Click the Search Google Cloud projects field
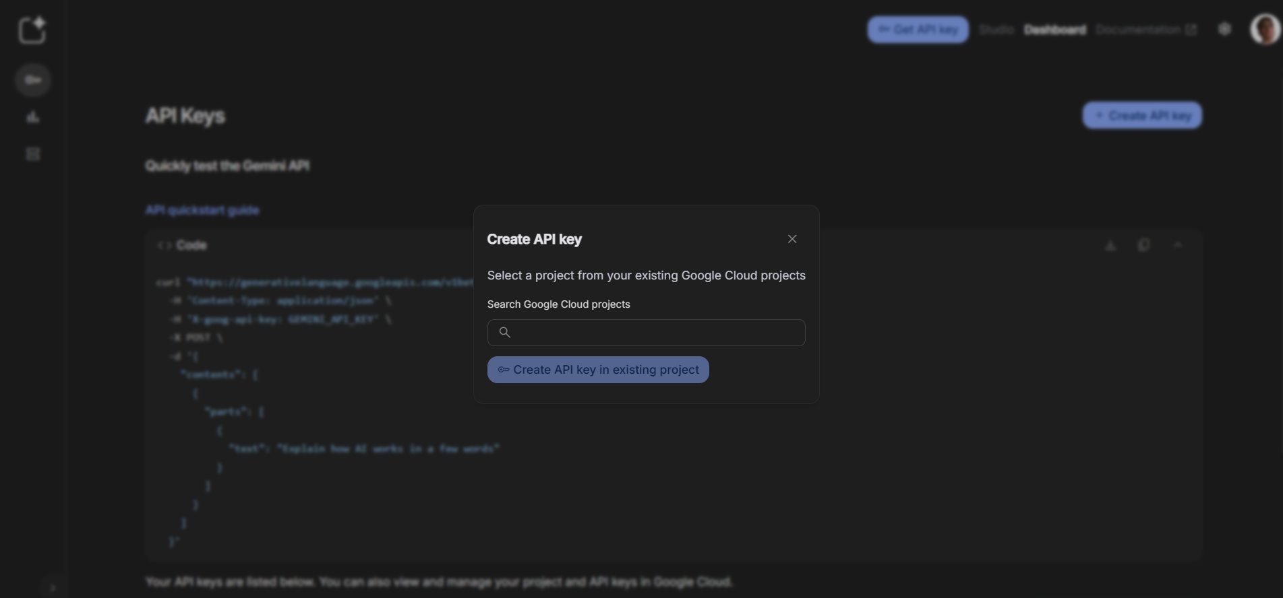The image size is (1283, 598). tap(646, 333)
